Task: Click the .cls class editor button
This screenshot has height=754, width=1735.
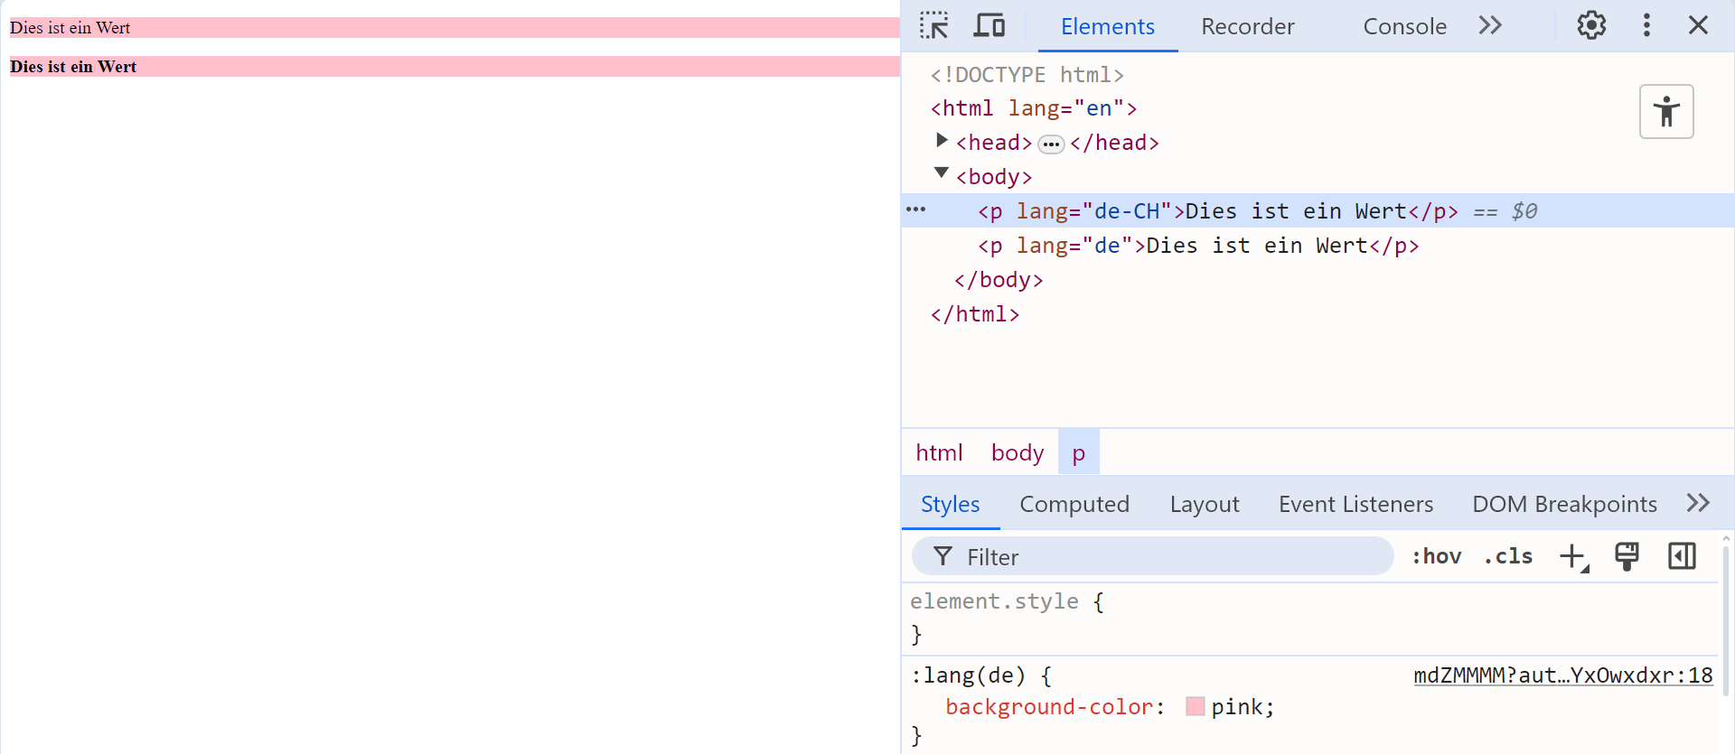Action: [1508, 556]
